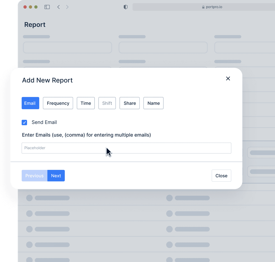Dismiss the dialog with the X icon
Image resolution: width=275 pixels, height=262 pixels.
click(x=228, y=78)
